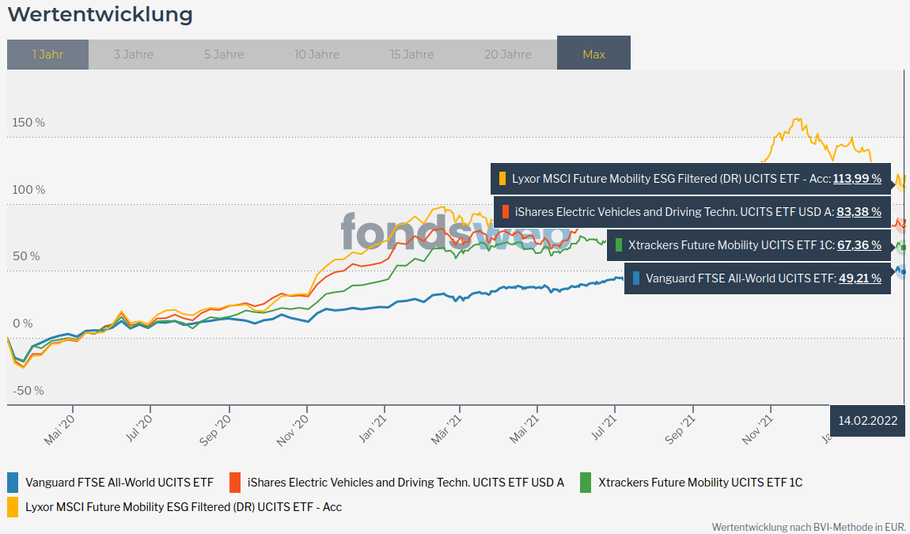
Task: Click the Xtrackers 67,36 % tooltip value
Action: (859, 245)
